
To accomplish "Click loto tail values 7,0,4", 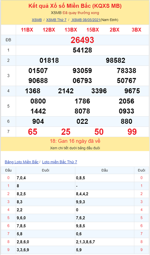I will click(x=21, y=178).
